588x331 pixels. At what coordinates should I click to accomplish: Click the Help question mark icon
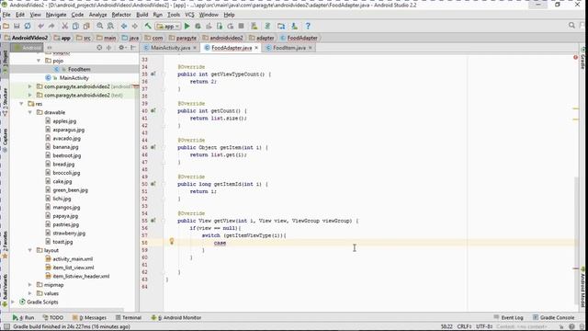tap(308, 26)
